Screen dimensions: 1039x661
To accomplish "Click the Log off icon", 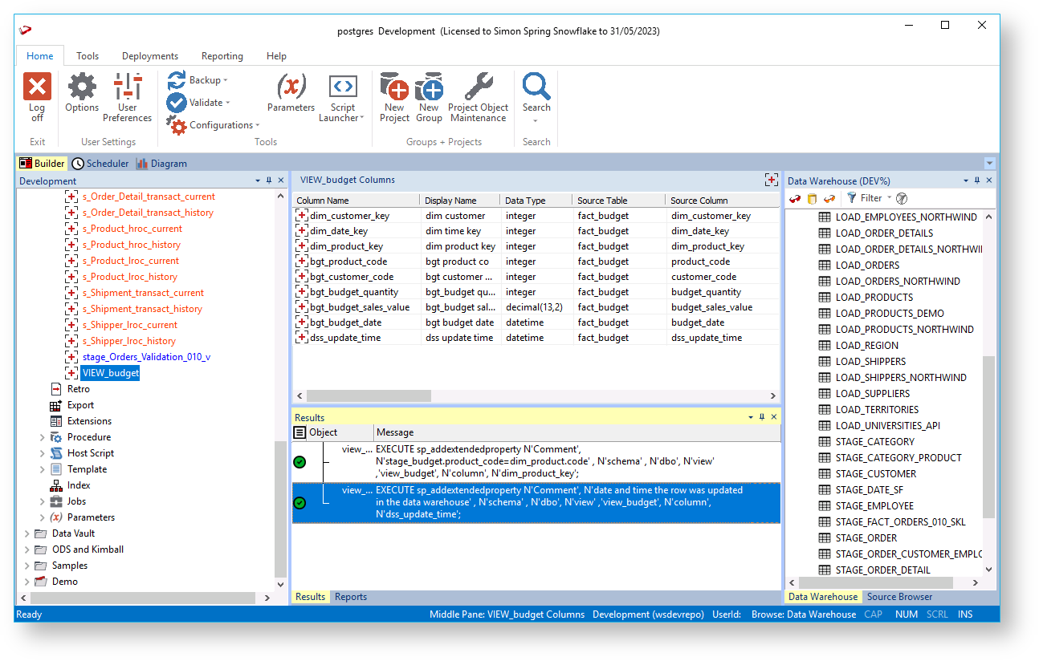I will [37, 87].
